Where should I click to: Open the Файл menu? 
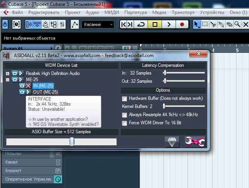coord(17,12)
